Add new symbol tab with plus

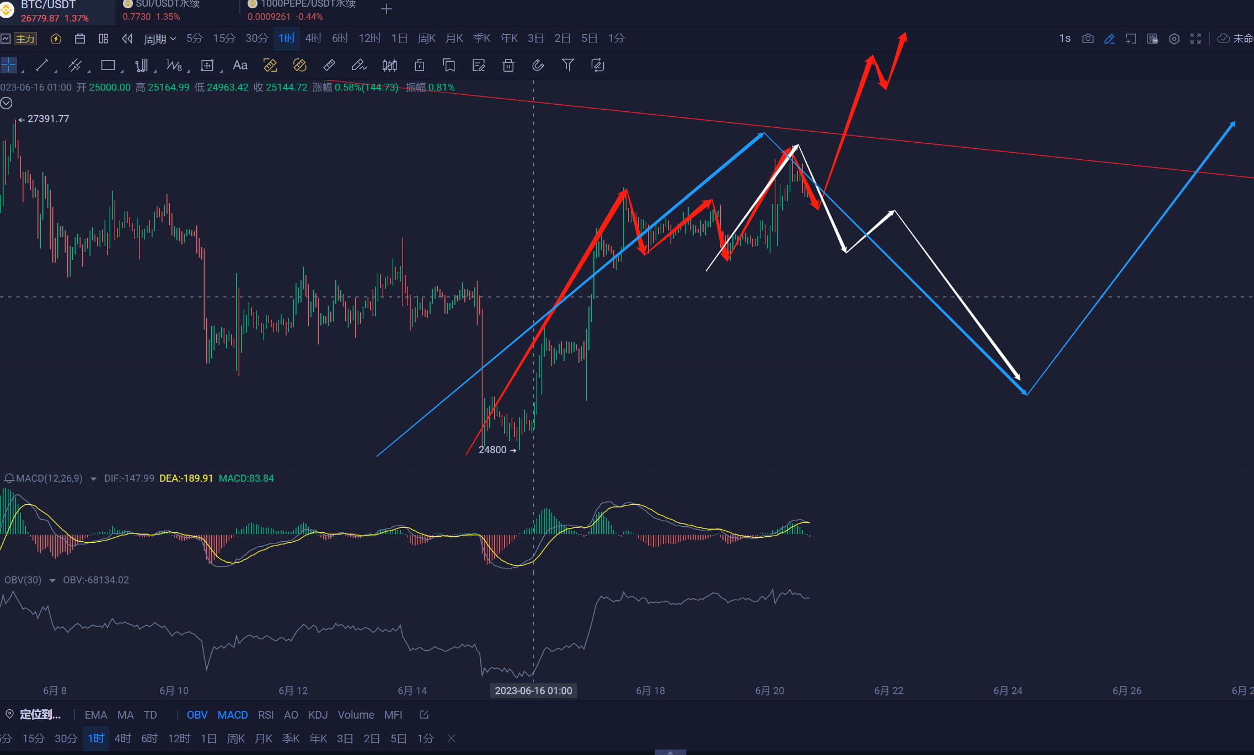coord(387,9)
